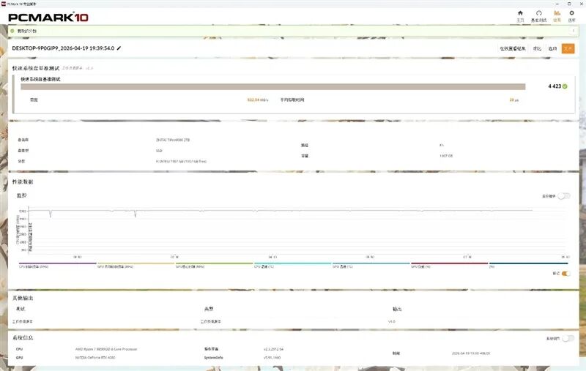Click the View Online Results button
Screen dimensions: 586x371
pos(513,48)
